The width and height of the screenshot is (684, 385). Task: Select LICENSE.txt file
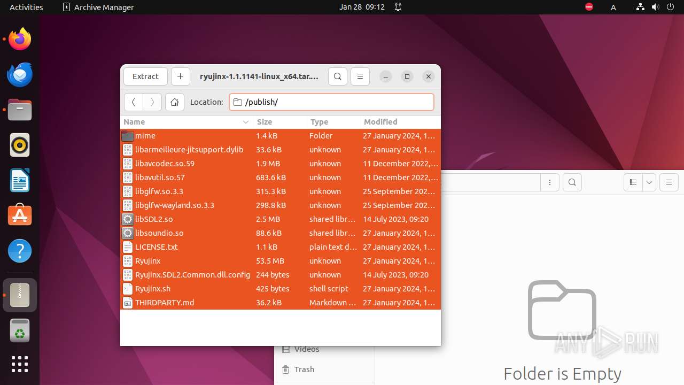click(281, 247)
